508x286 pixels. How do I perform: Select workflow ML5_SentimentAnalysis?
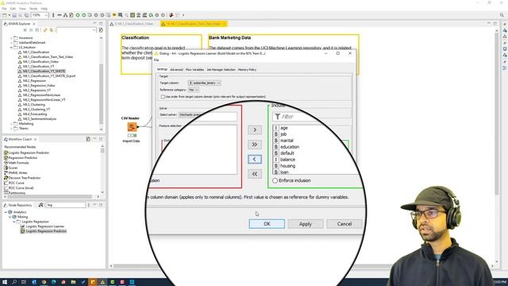(40, 119)
